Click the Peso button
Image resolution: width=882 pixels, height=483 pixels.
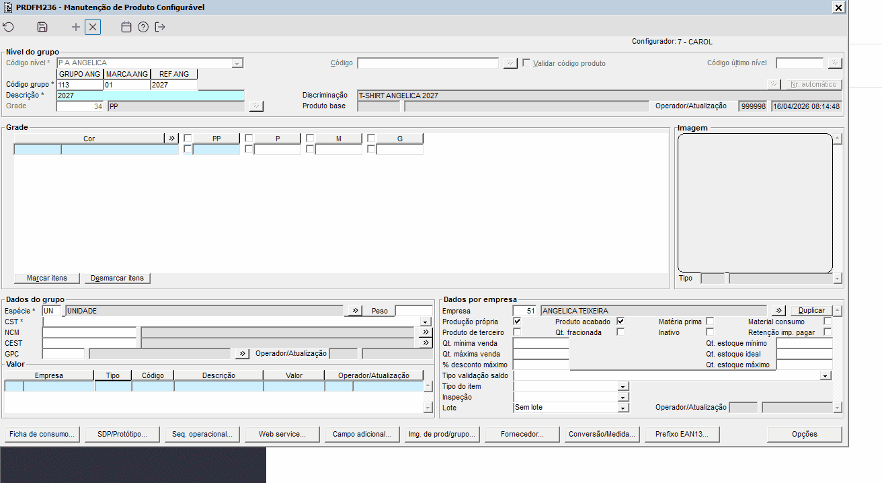[x=380, y=311]
